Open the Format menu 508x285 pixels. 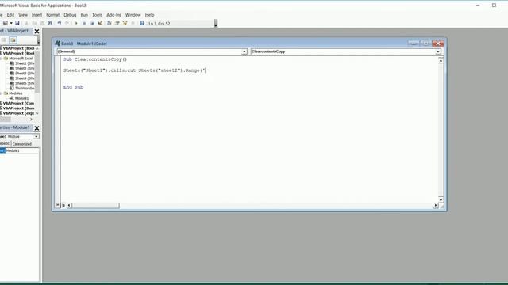click(x=53, y=15)
